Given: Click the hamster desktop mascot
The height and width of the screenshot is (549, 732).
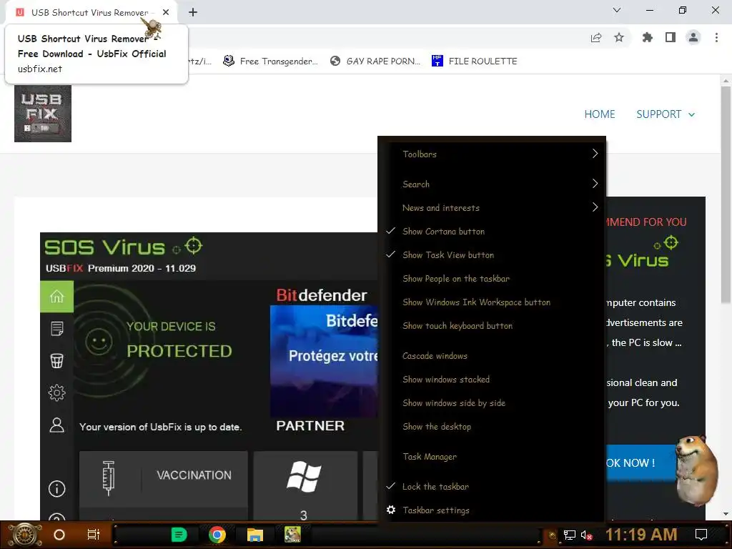Looking at the screenshot, I should click(x=696, y=470).
